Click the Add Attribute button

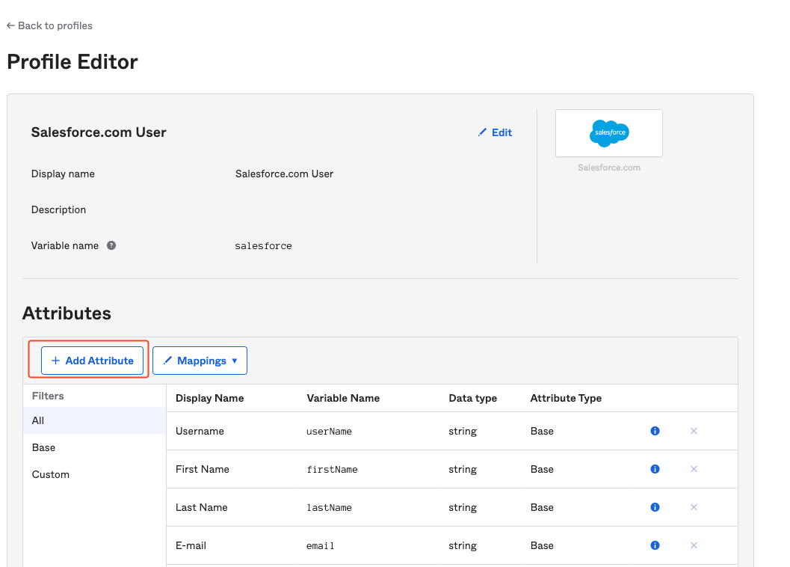pos(92,361)
